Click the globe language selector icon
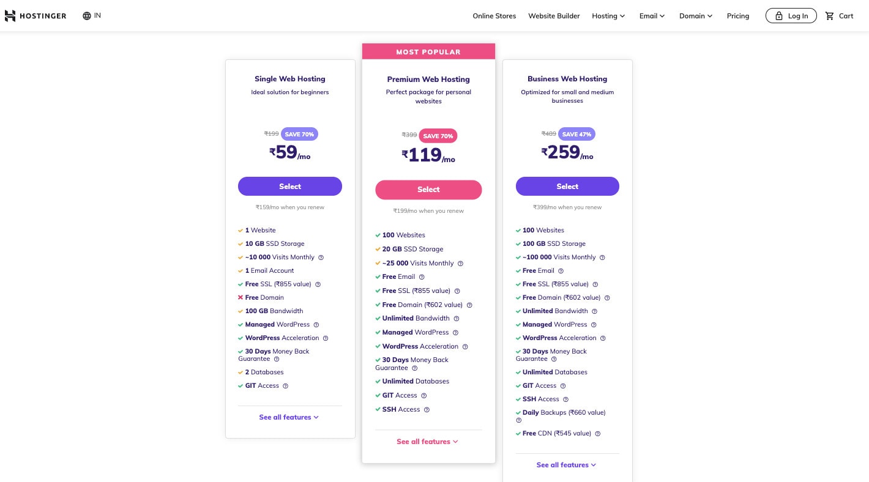 click(86, 15)
